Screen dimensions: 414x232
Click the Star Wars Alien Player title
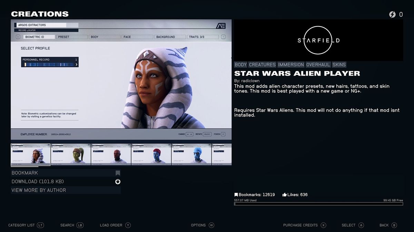(297, 73)
